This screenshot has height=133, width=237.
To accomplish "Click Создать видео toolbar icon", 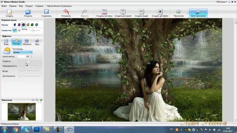I will click(x=141, y=13).
